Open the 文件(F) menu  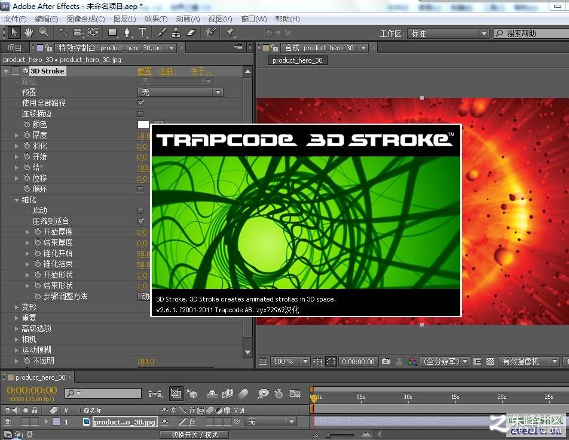(x=15, y=19)
